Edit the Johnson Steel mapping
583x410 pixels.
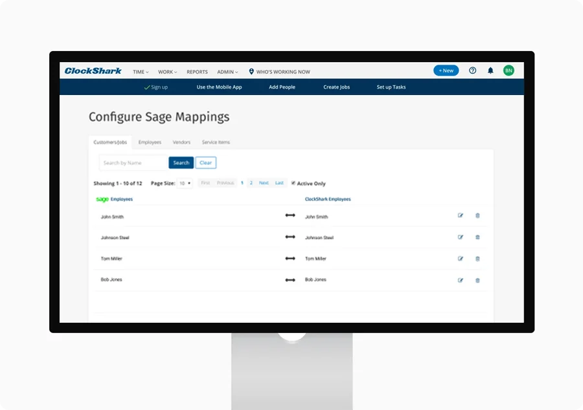click(x=461, y=237)
